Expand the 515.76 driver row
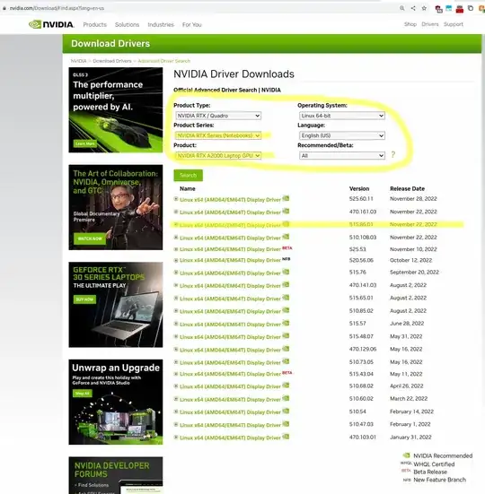The width and height of the screenshot is (485, 494). [x=176, y=273]
